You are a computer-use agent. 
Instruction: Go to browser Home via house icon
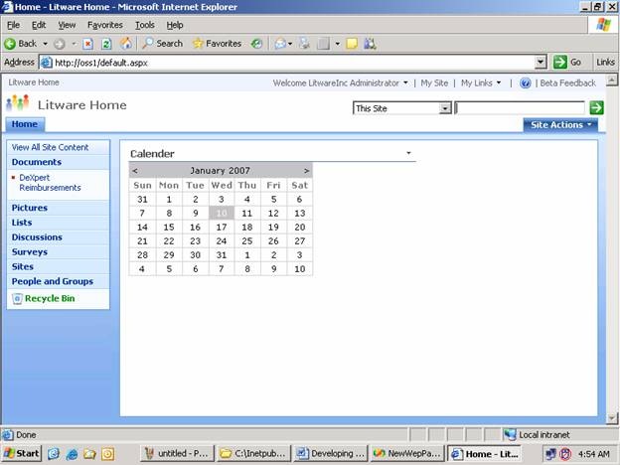(x=126, y=44)
